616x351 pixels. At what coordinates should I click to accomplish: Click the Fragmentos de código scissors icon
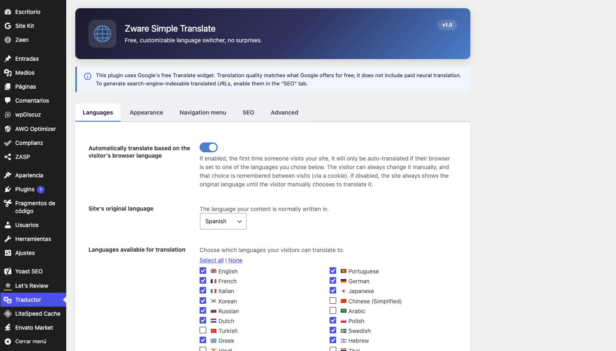[x=8, y=203]
